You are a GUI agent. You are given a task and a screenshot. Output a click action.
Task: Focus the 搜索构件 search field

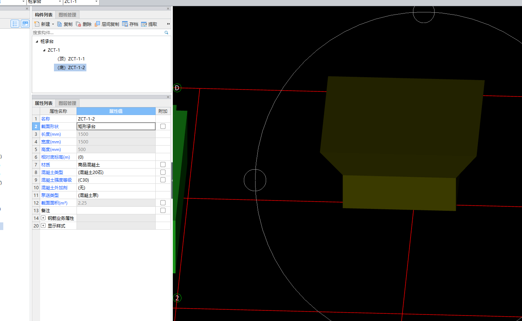click(98, 33)
